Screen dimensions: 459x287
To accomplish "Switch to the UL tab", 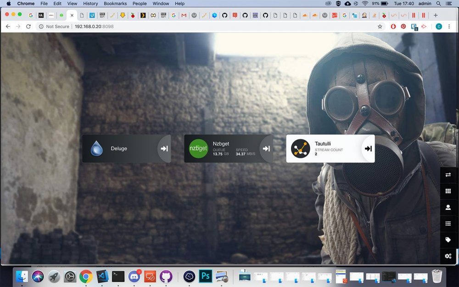I will point(41,15).
